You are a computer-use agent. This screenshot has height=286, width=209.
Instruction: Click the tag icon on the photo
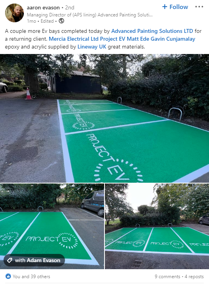10,260
